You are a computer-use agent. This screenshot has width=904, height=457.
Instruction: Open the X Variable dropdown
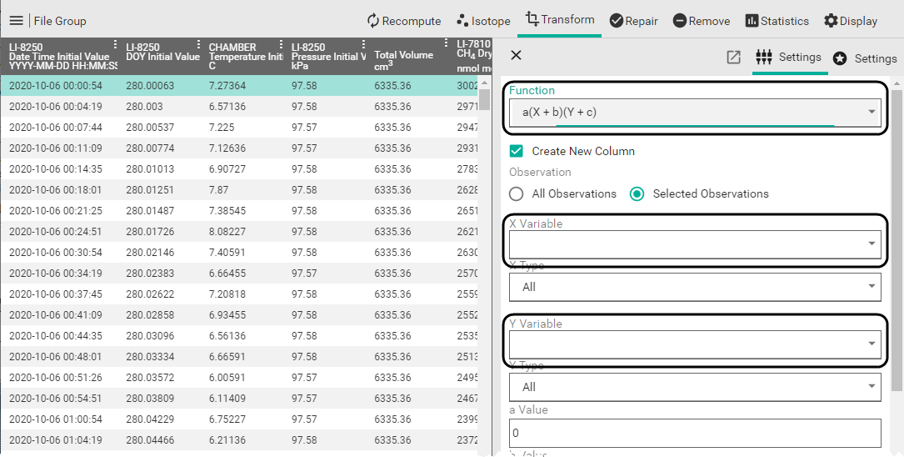695,244
